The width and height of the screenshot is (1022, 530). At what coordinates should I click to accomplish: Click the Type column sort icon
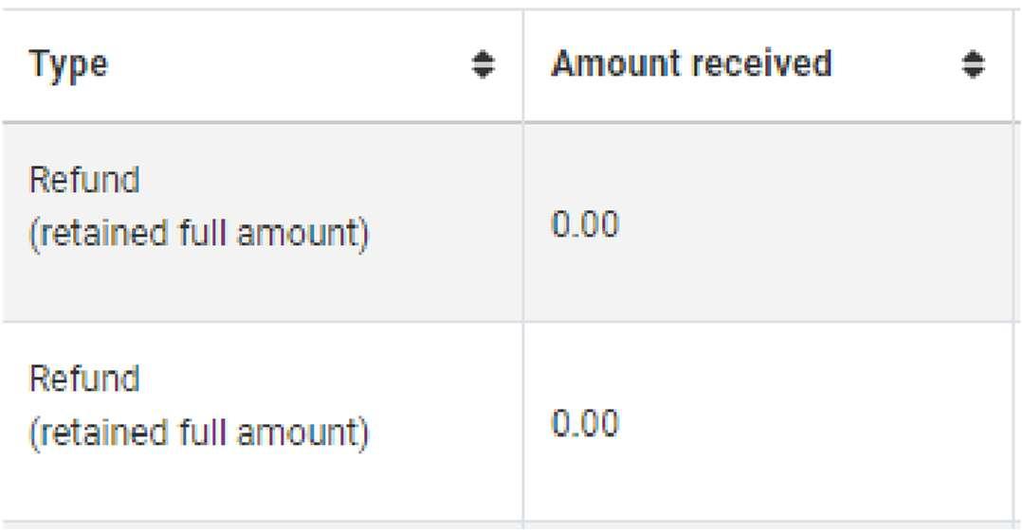pos(484,65)
